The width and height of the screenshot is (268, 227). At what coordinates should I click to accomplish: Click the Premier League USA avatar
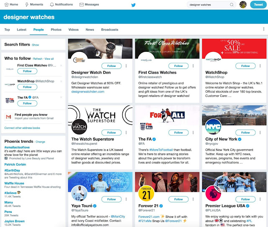(x=213, y=193)
